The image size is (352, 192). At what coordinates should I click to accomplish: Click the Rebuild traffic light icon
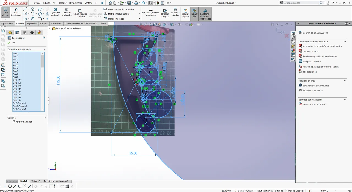(158, 3)
